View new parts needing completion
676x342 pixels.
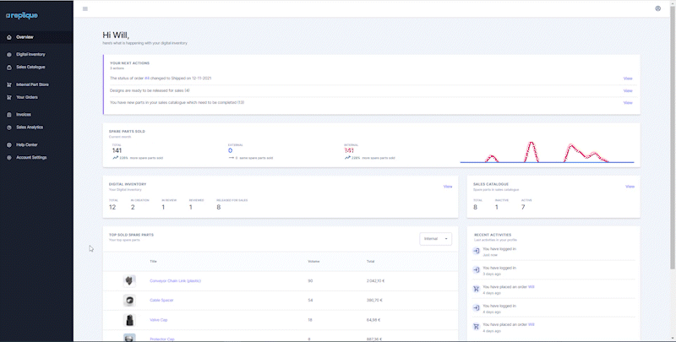pos(628,102)
